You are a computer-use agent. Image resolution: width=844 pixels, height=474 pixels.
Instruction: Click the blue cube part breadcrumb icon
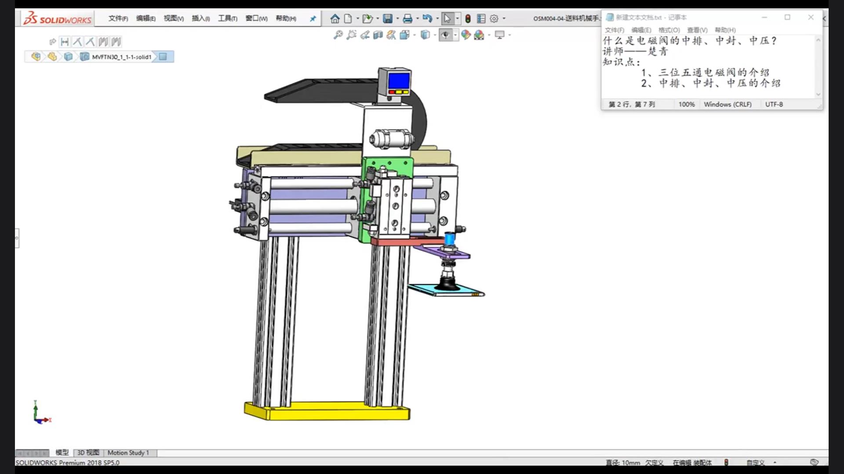68,57
